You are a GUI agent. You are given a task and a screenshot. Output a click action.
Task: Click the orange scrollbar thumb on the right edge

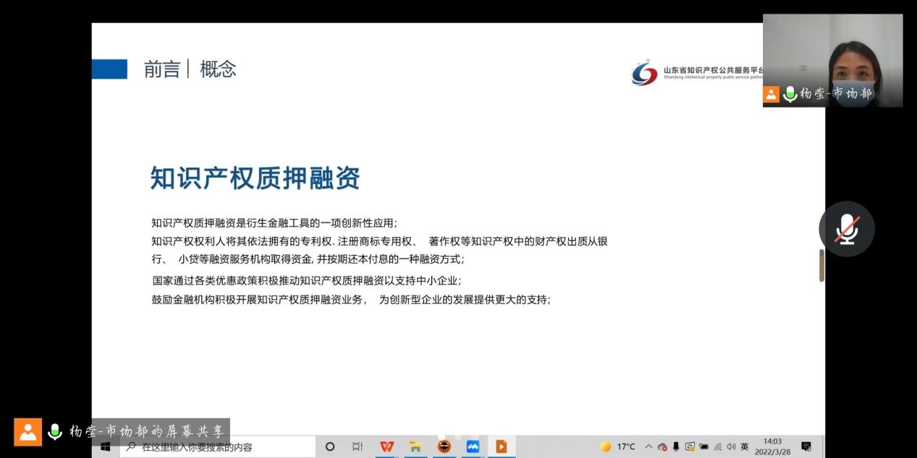[822, 265]
